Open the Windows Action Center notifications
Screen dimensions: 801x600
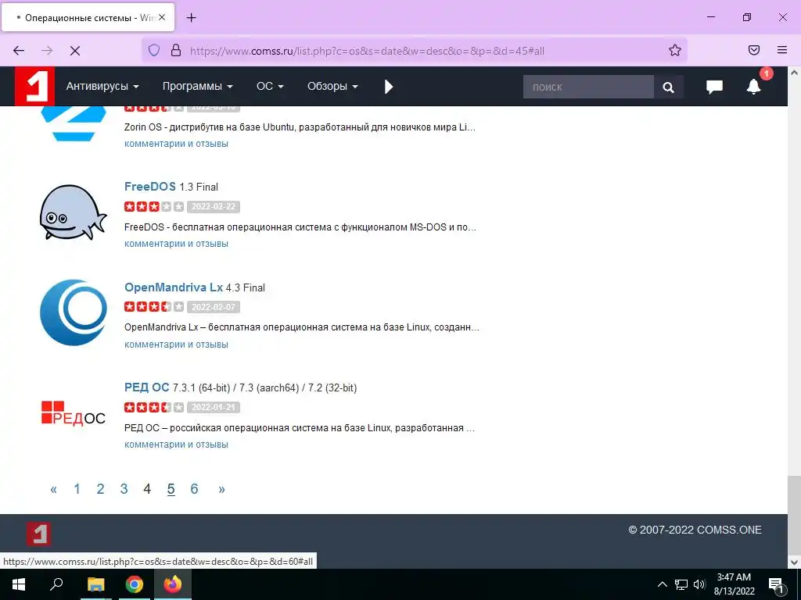pyautogui.click(x=776, y=584)
